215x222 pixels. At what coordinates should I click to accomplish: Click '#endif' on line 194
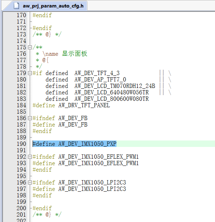[42, 169]
